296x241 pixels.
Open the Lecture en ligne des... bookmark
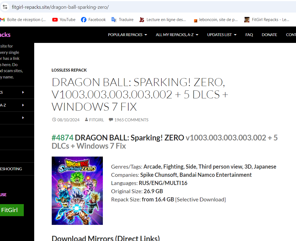[162, 20]
